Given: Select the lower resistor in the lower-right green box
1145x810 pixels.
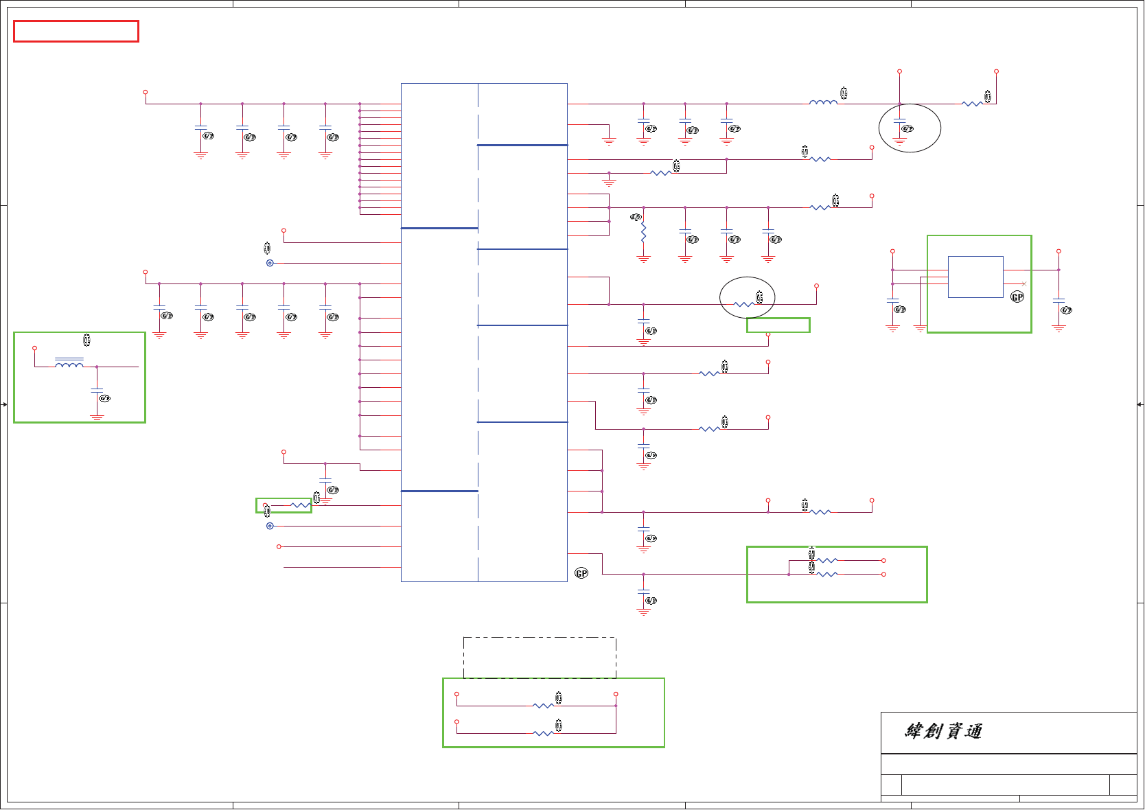Looking at the screenshot, I should pyautogui.click(x=826, y=574).
